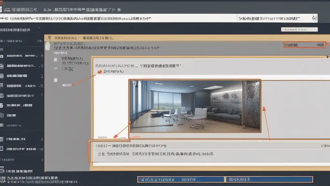Toggle the middle checkbox in the gray panel
330x186 pixels.
pyautogui.click(x=56, y=68)
